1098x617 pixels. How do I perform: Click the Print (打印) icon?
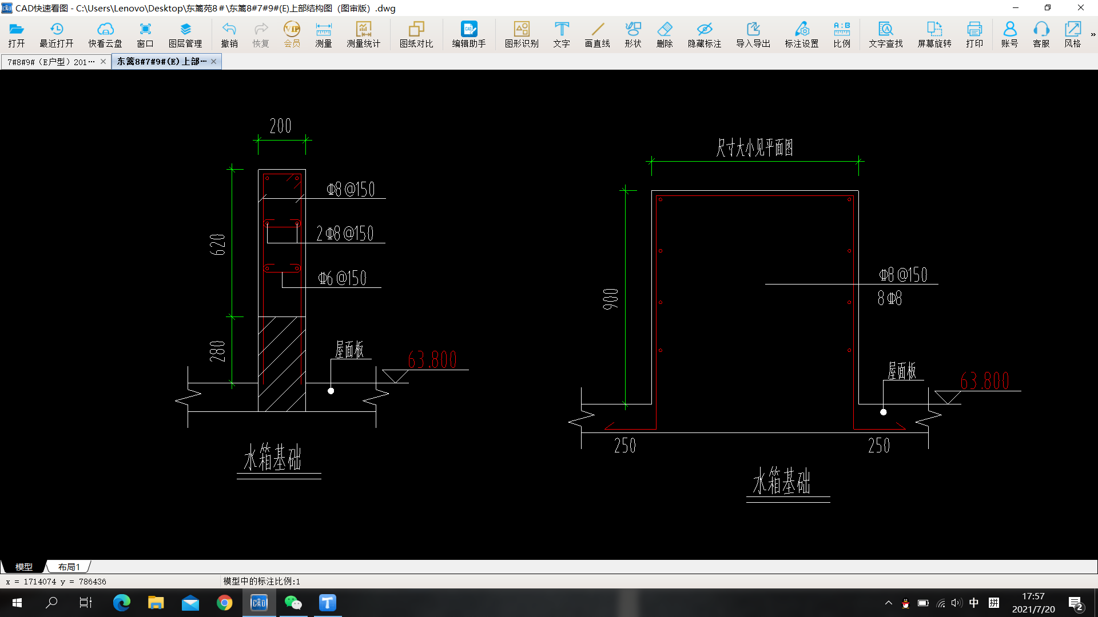pyautogui.click(x=974, y=34)
